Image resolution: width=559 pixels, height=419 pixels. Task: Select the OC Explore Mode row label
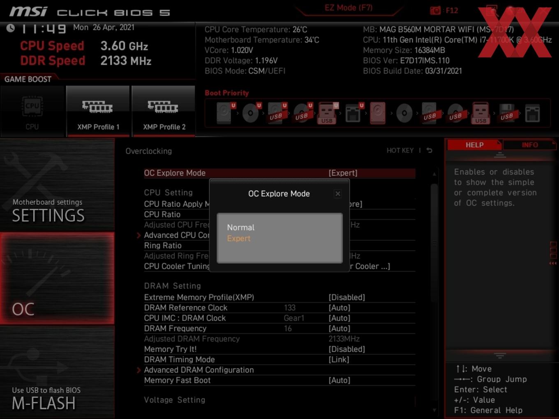(175, 173)
